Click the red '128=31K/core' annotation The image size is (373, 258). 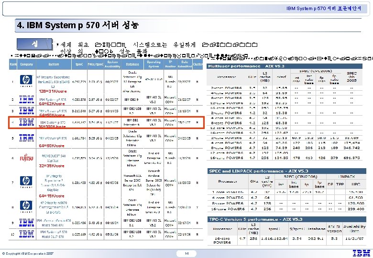click(x=53, y=91)
